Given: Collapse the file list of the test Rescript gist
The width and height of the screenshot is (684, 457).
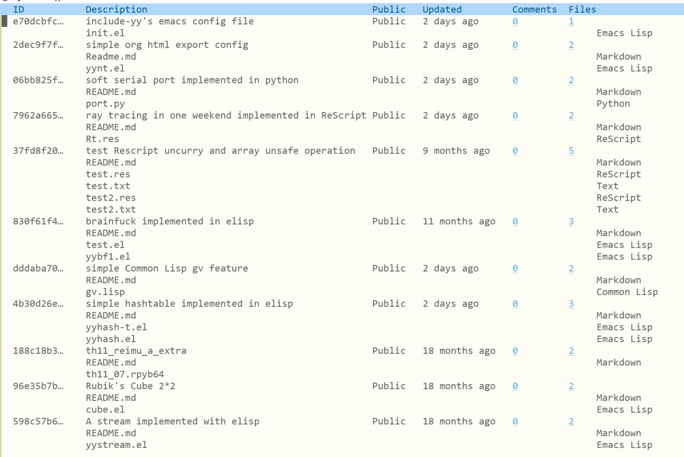Looking at the screenshot, I should 220,150.
